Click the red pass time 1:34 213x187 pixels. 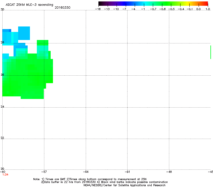point(5,175)
